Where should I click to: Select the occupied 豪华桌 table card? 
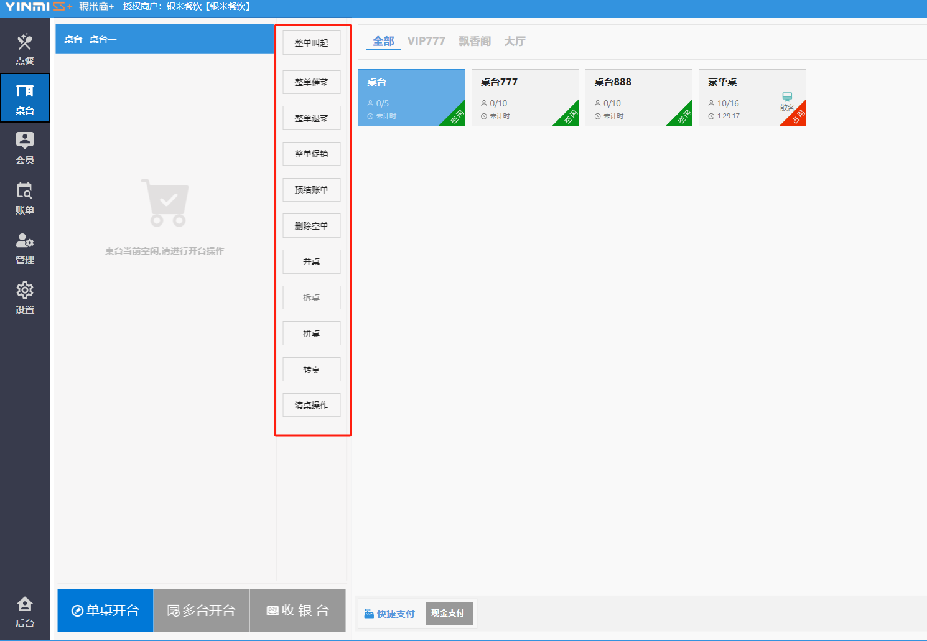[752, 98]
